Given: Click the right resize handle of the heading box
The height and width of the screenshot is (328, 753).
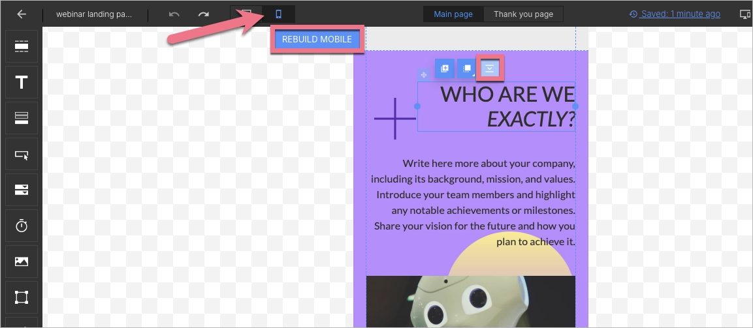Looking at the screenshot, I should point(575,106).
